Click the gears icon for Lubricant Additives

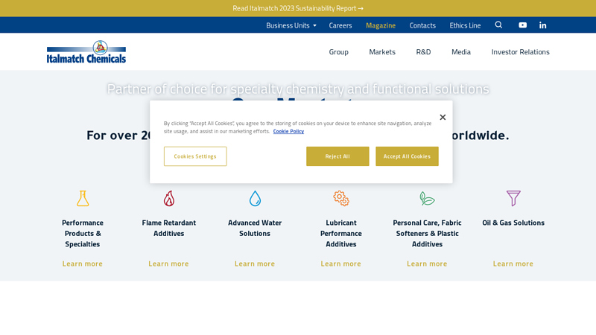click(x=341, y=198)
